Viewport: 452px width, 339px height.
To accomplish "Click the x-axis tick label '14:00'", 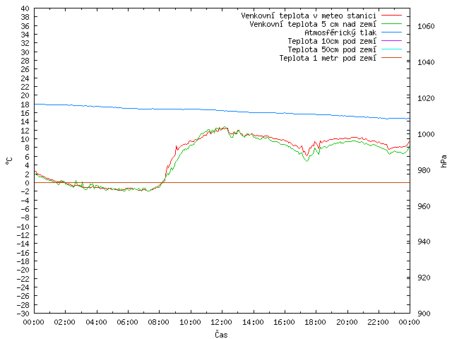I will [253, 322].
